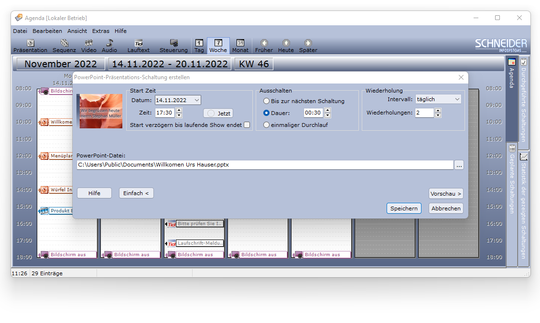Open the Präsentation toolbar item
Image resolution: width=540 pixels, height=323 pixels.
[30, 46]
